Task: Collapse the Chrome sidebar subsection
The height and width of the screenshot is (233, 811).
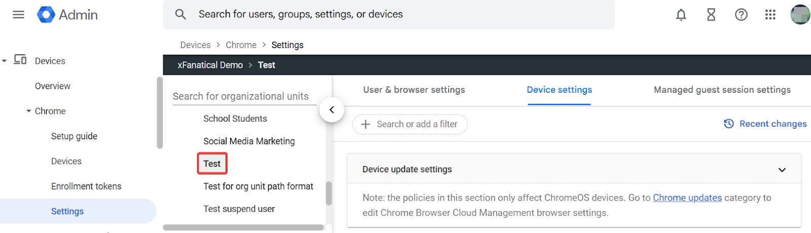Action: pyautogui.click(x=29, y=111)
